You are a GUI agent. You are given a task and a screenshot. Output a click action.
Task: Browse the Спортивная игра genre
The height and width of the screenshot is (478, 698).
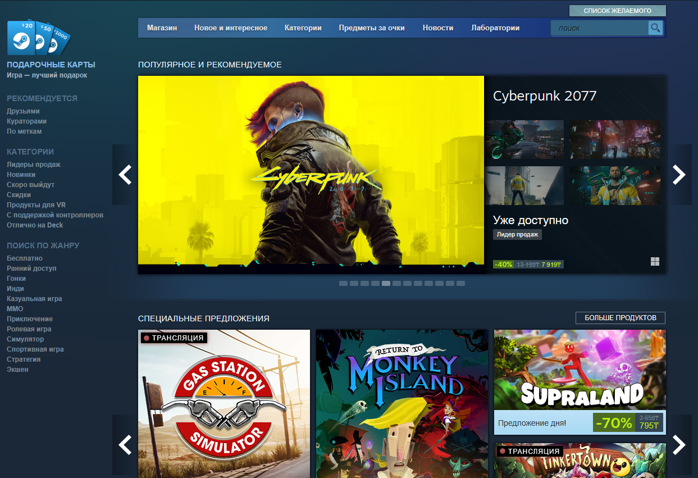click(x=35, y=349)
